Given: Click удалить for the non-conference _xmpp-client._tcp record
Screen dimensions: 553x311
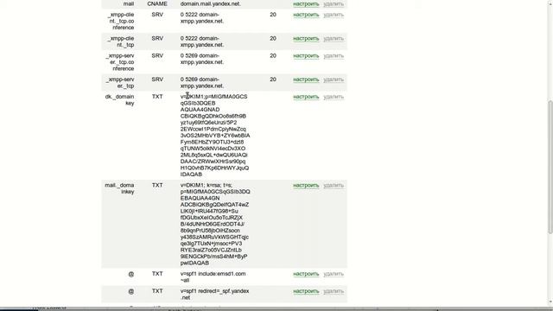Looking at the screenshot, I should [x=334, y=38].
